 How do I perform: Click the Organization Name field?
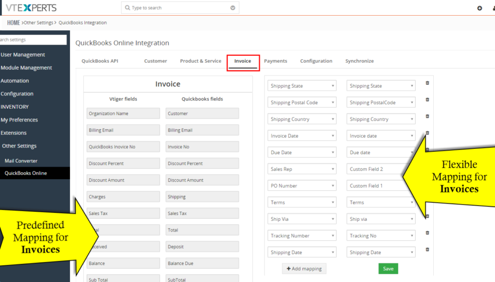click(x=123, y=113)
